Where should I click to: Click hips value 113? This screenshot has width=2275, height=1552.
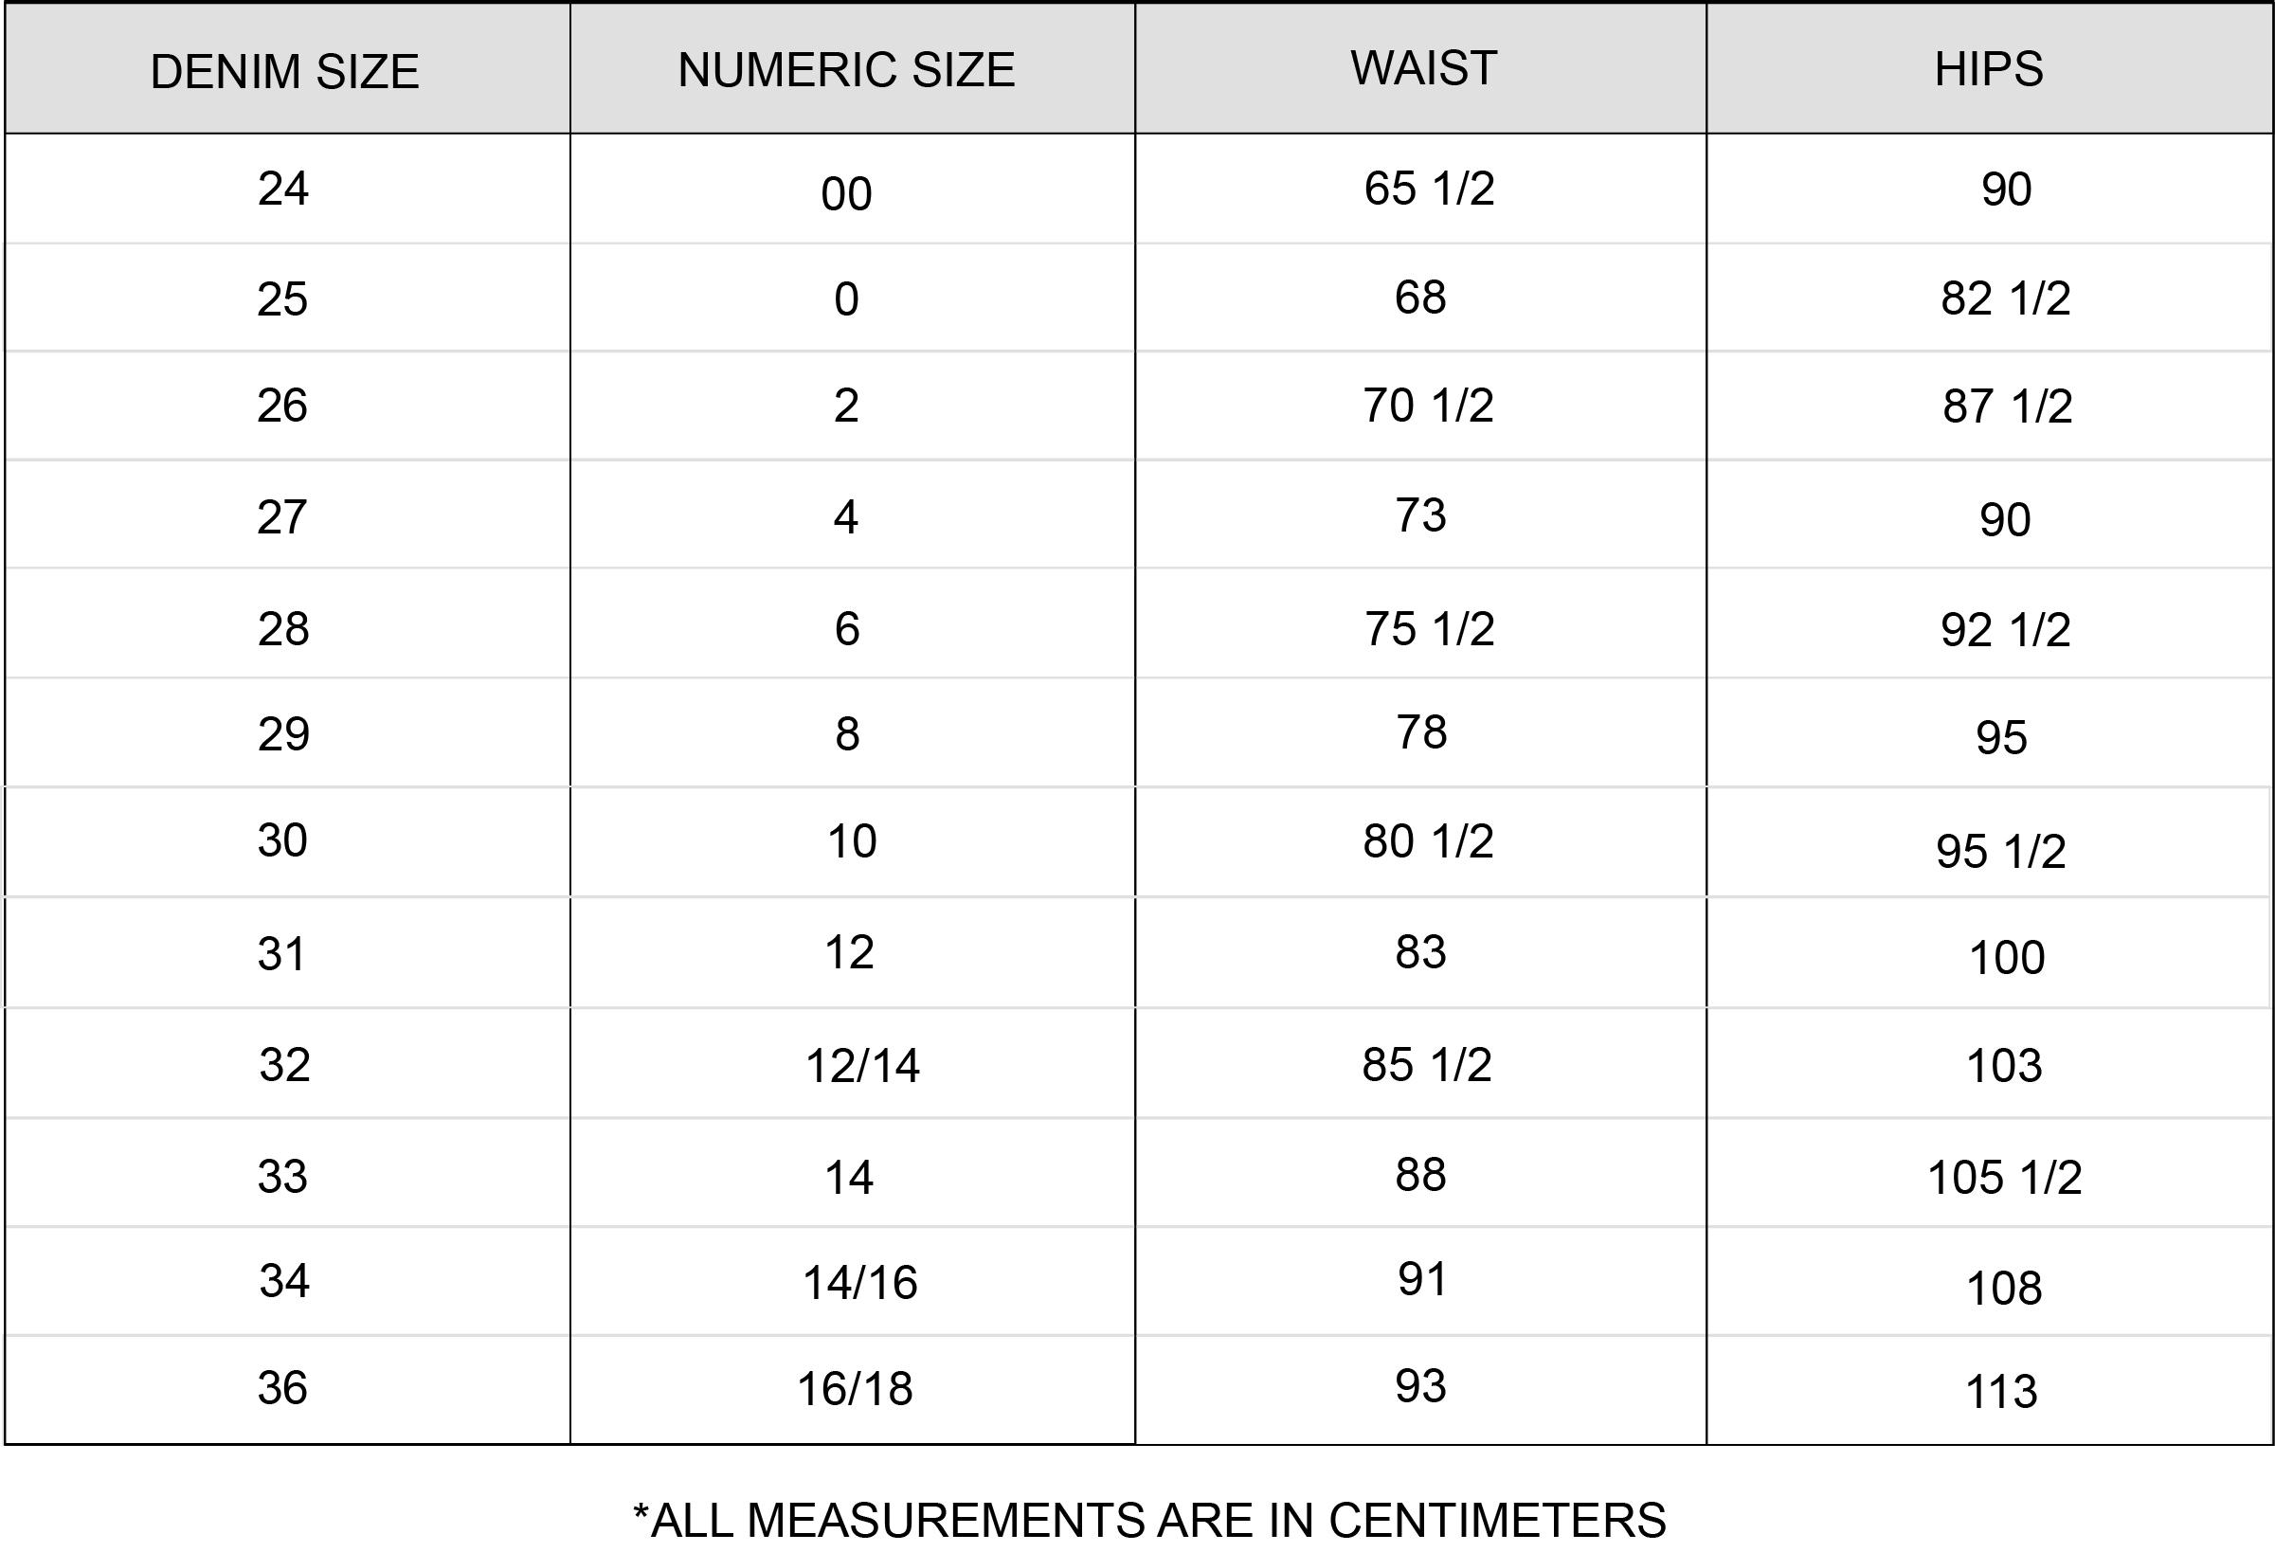click(x=2002, y=1392)
